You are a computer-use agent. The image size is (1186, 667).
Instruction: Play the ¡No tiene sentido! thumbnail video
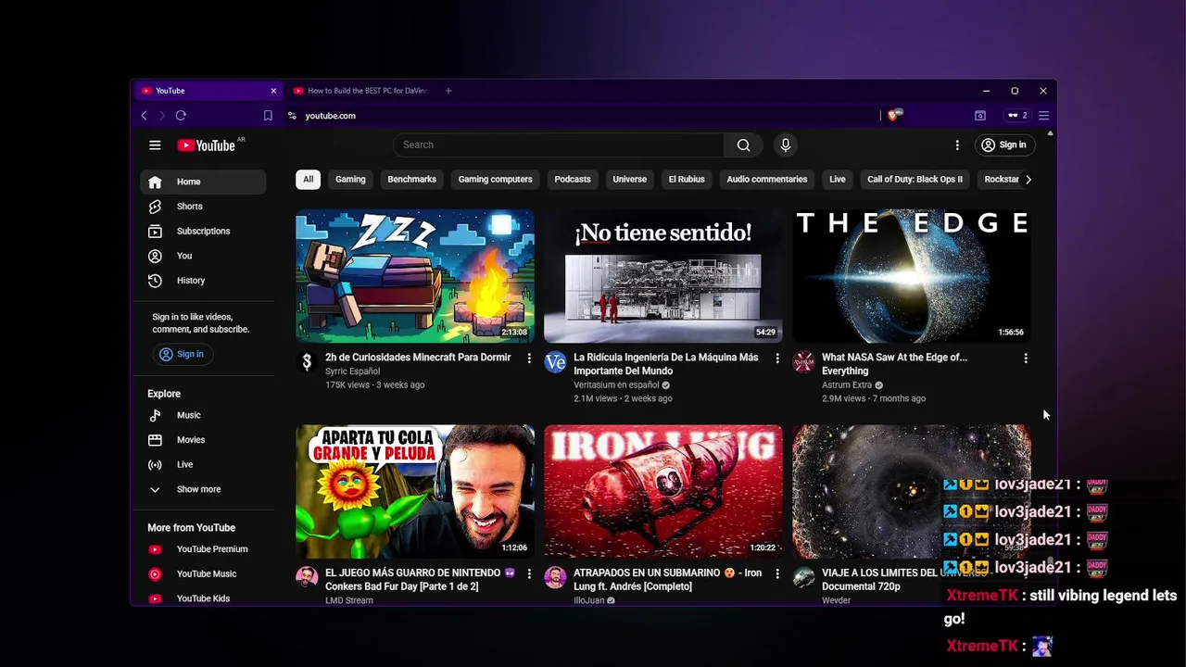click(663, 276)
